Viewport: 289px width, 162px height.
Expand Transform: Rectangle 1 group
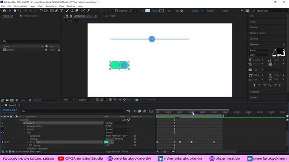(24, 148)
